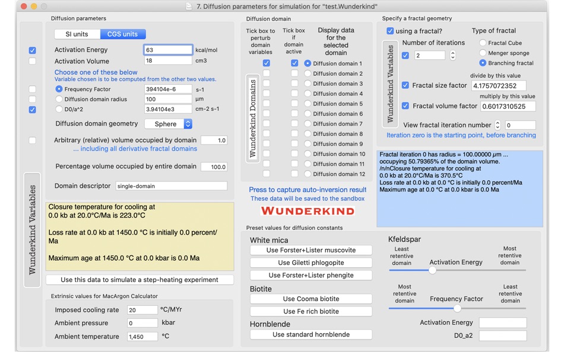This screenshot has width=564, height=352.
Task: Select the Diffusion domain radius radio button
Action: click(x=59, y=99)
